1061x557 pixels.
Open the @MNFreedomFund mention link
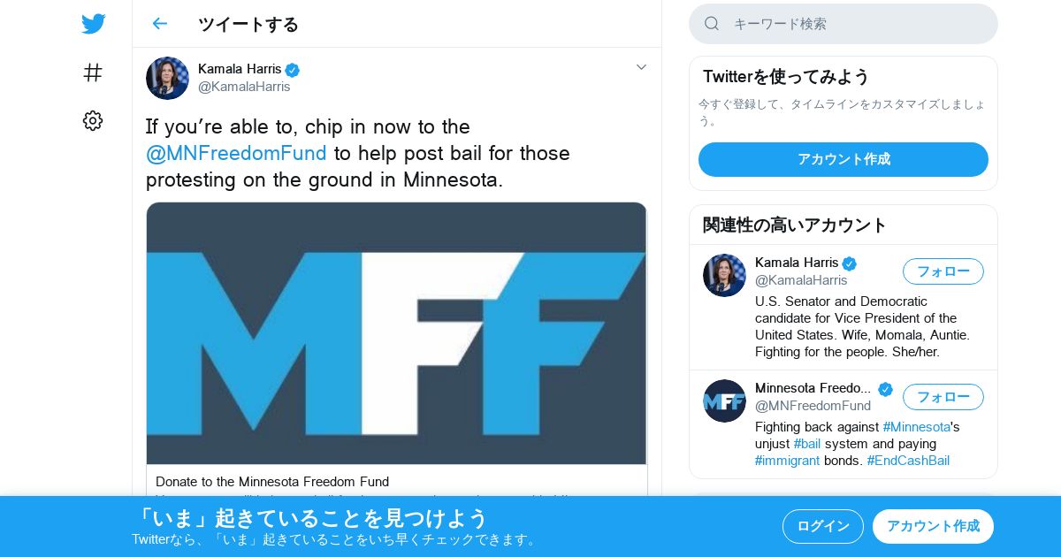click(x=236, y=154)
